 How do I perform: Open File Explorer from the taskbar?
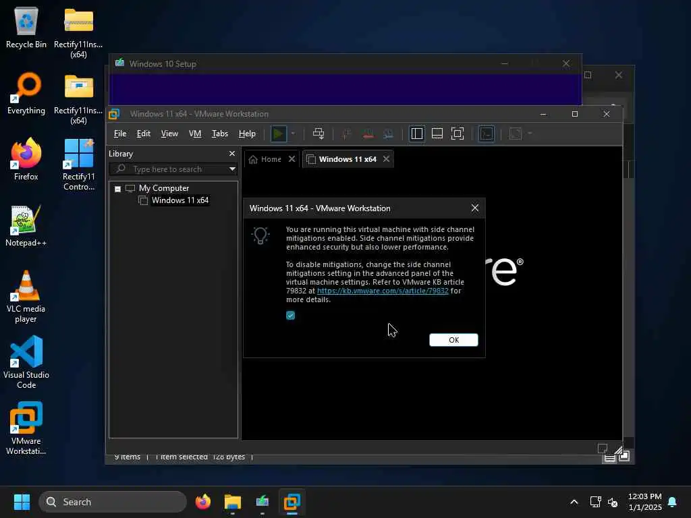233,502
